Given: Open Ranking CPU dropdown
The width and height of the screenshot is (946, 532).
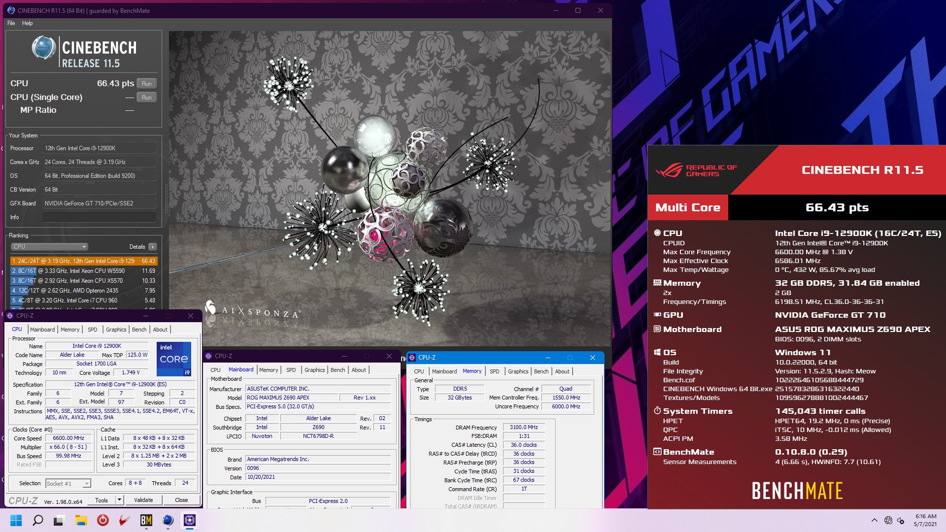Looking at the screenshot, I should click(x=49, y=247).
